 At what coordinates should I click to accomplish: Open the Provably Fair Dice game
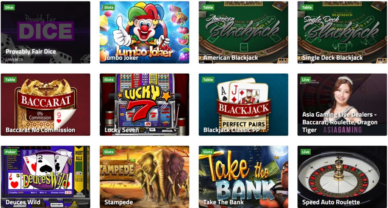coord(45,32)
